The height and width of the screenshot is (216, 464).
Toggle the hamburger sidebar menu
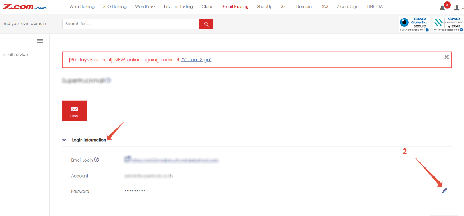pyautogui.click(x=40, y=41)
